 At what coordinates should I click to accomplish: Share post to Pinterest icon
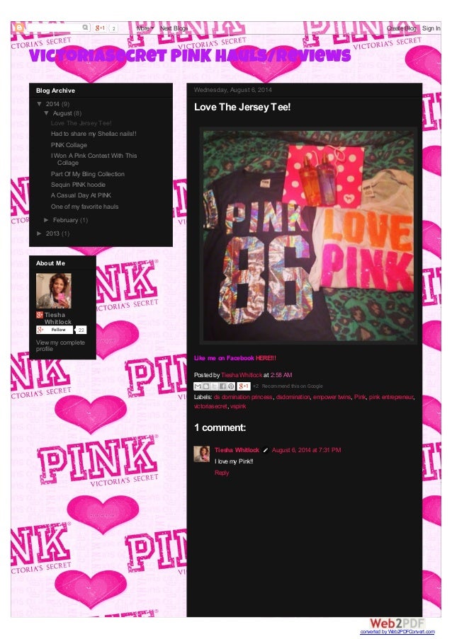click(x=231, y=386)
